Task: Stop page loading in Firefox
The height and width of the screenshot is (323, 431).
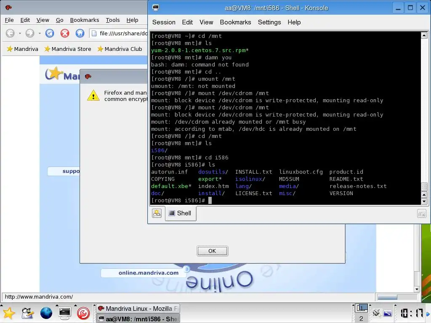Action: pyautogui.click(x=64, y=33)
